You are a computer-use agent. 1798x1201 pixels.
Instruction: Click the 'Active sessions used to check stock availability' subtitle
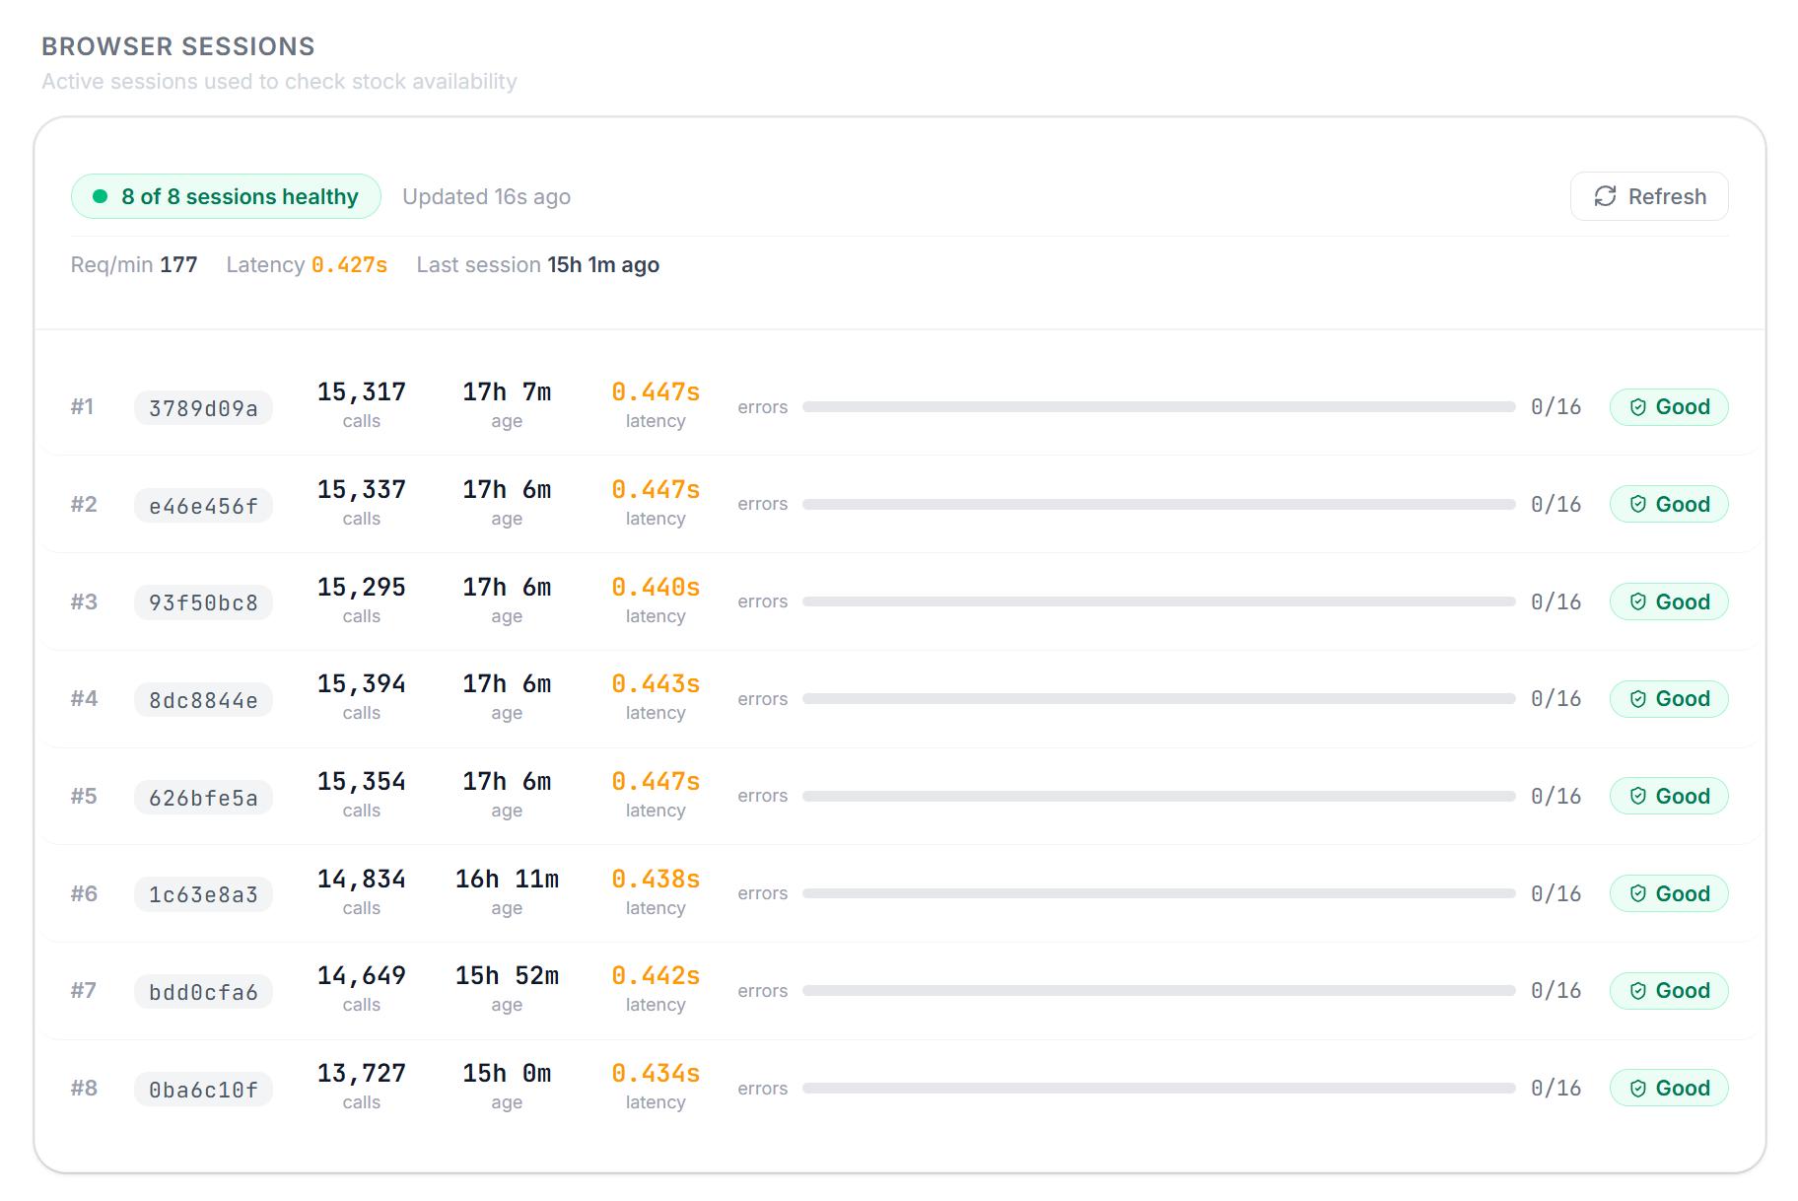279,82
